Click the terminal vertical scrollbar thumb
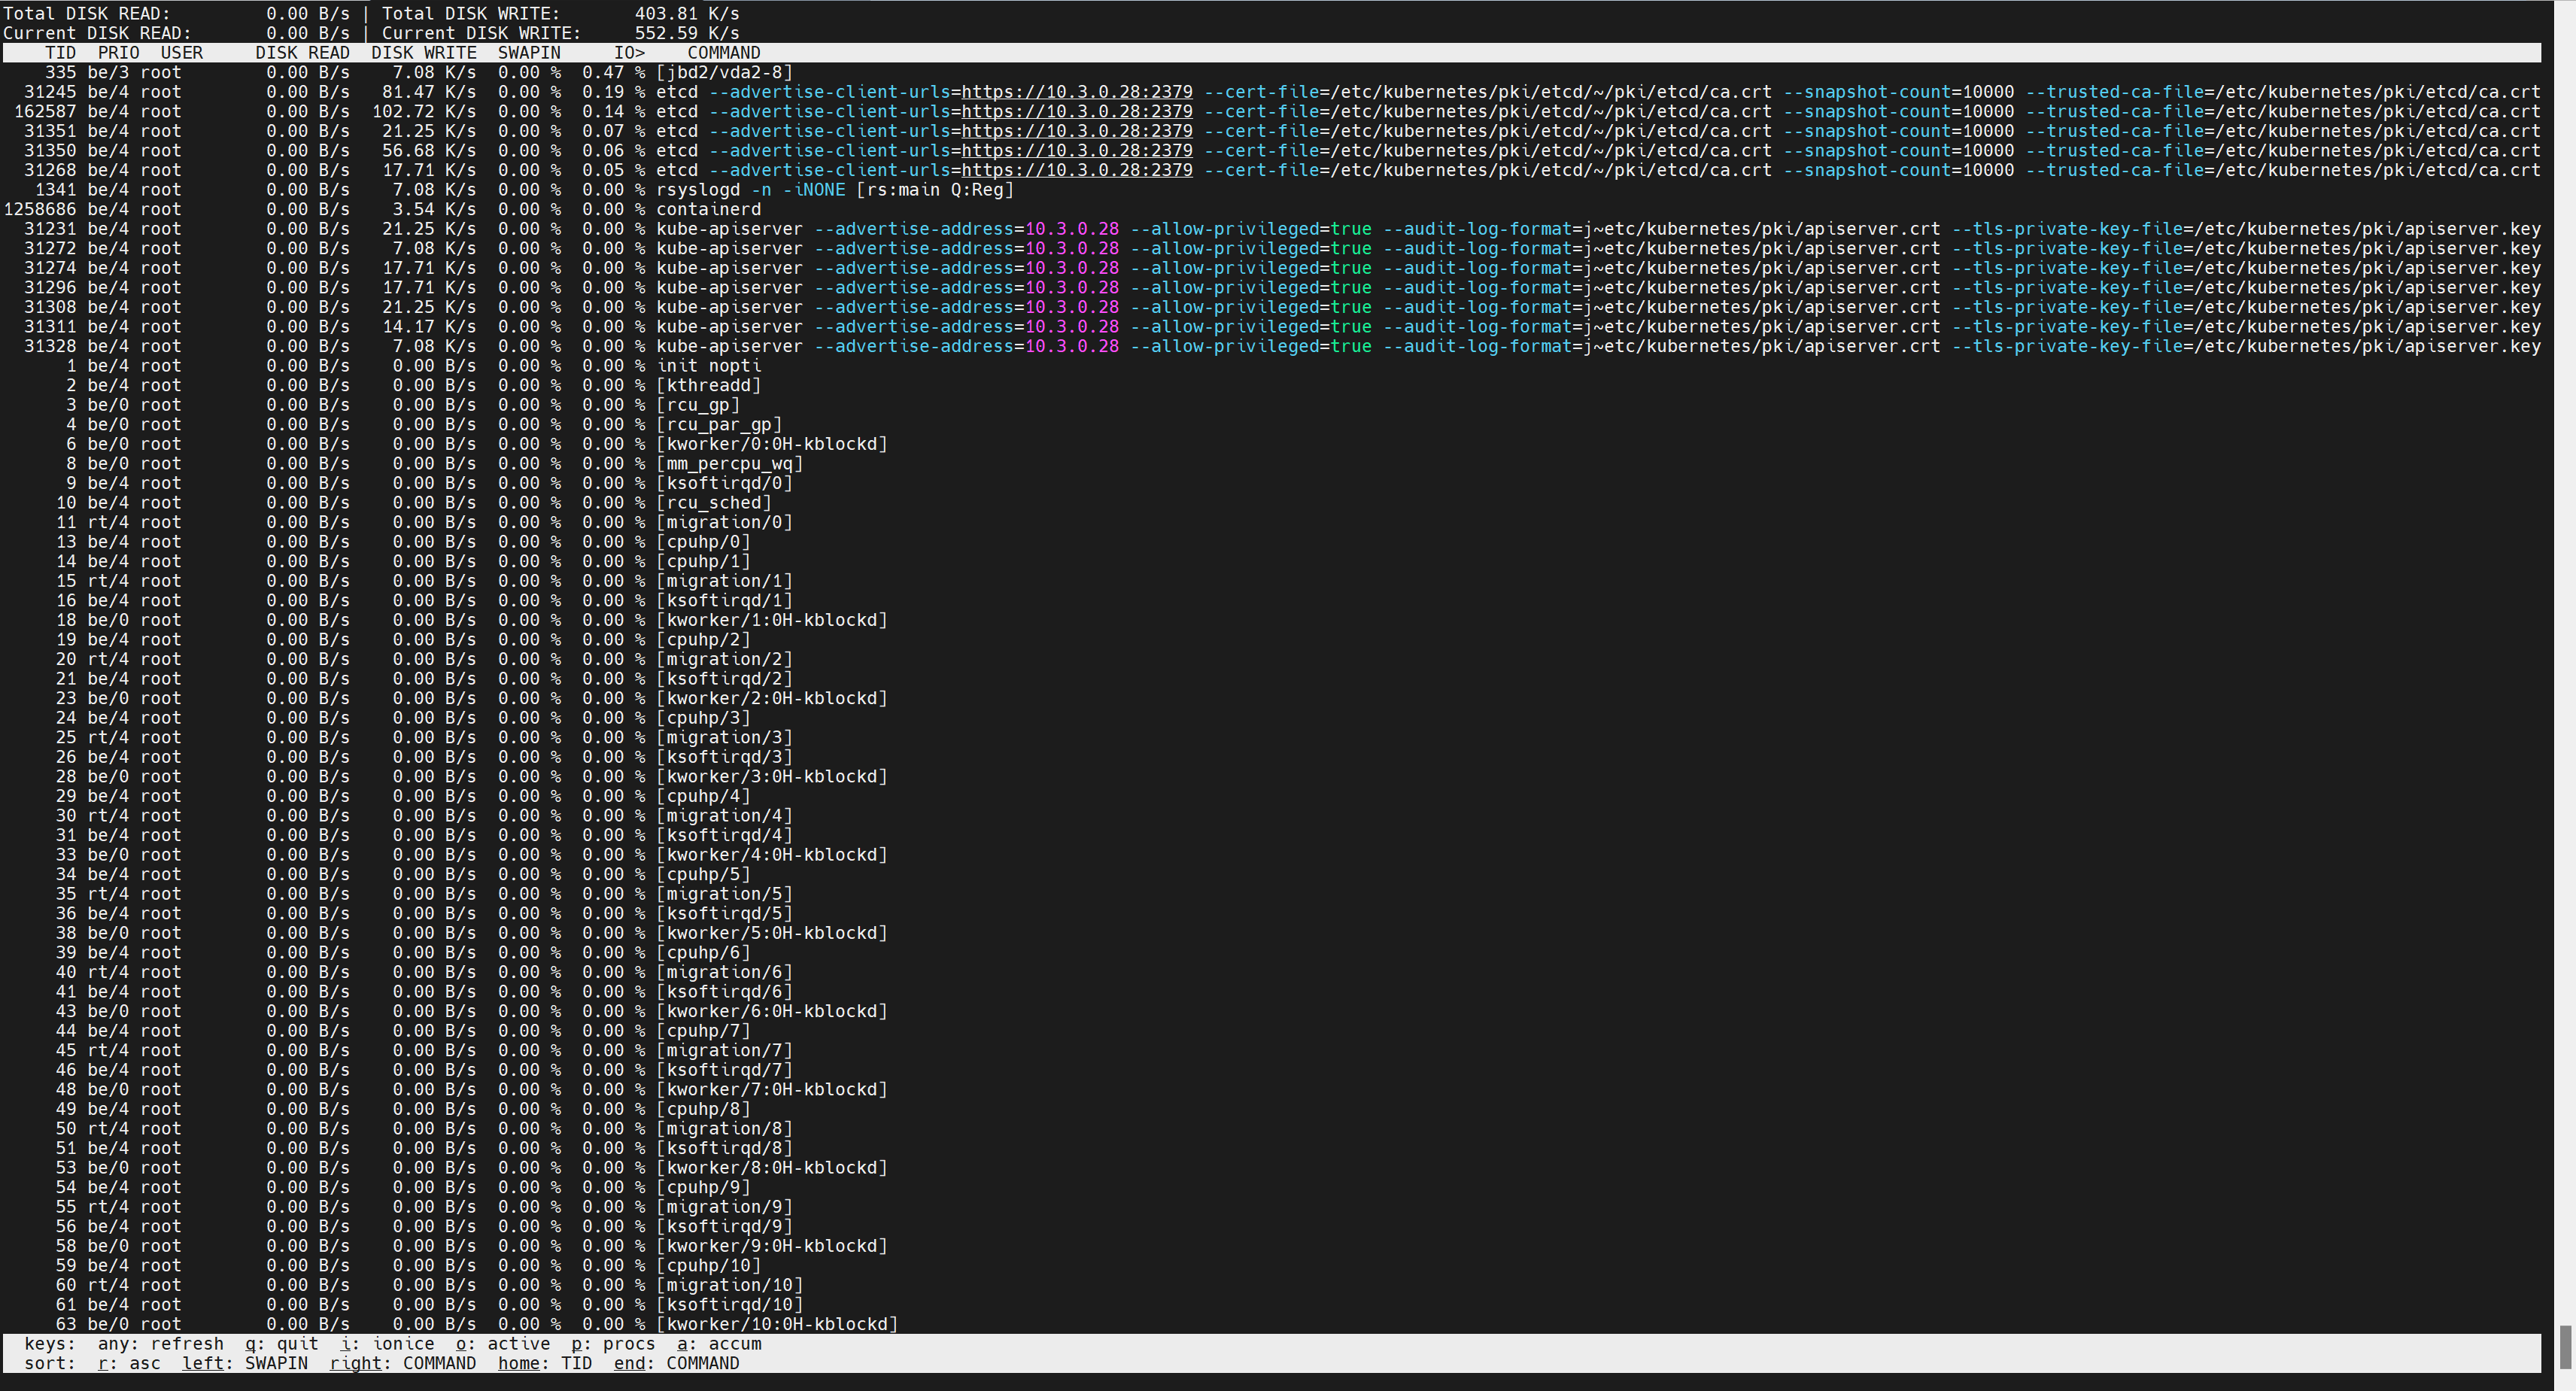 (2566, 1347)
